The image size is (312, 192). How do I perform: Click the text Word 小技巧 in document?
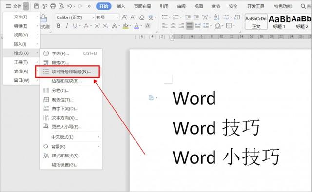(226, 157)
